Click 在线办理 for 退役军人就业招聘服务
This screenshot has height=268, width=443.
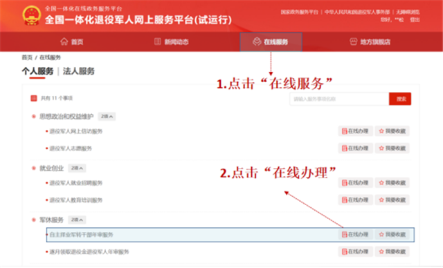pos(355,183)
